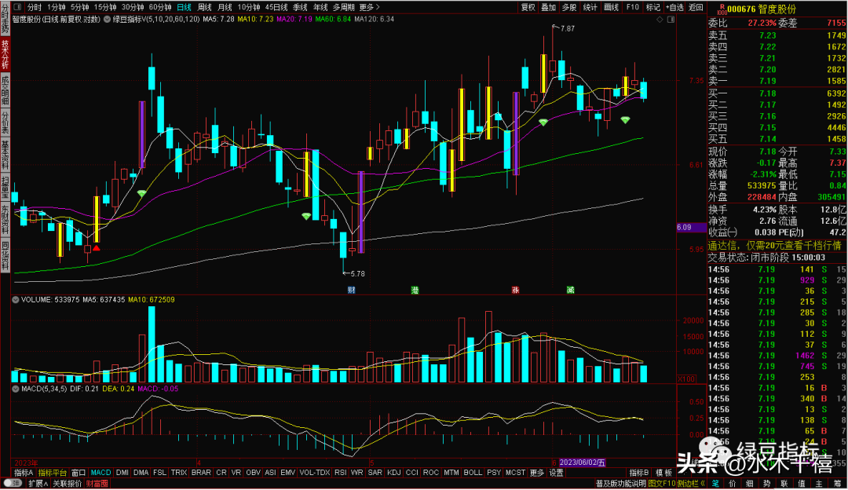The width and height of the screenshot is (848, 490).
Task: Select the 60分钟 timeframe tab
Action: (160, 7)
